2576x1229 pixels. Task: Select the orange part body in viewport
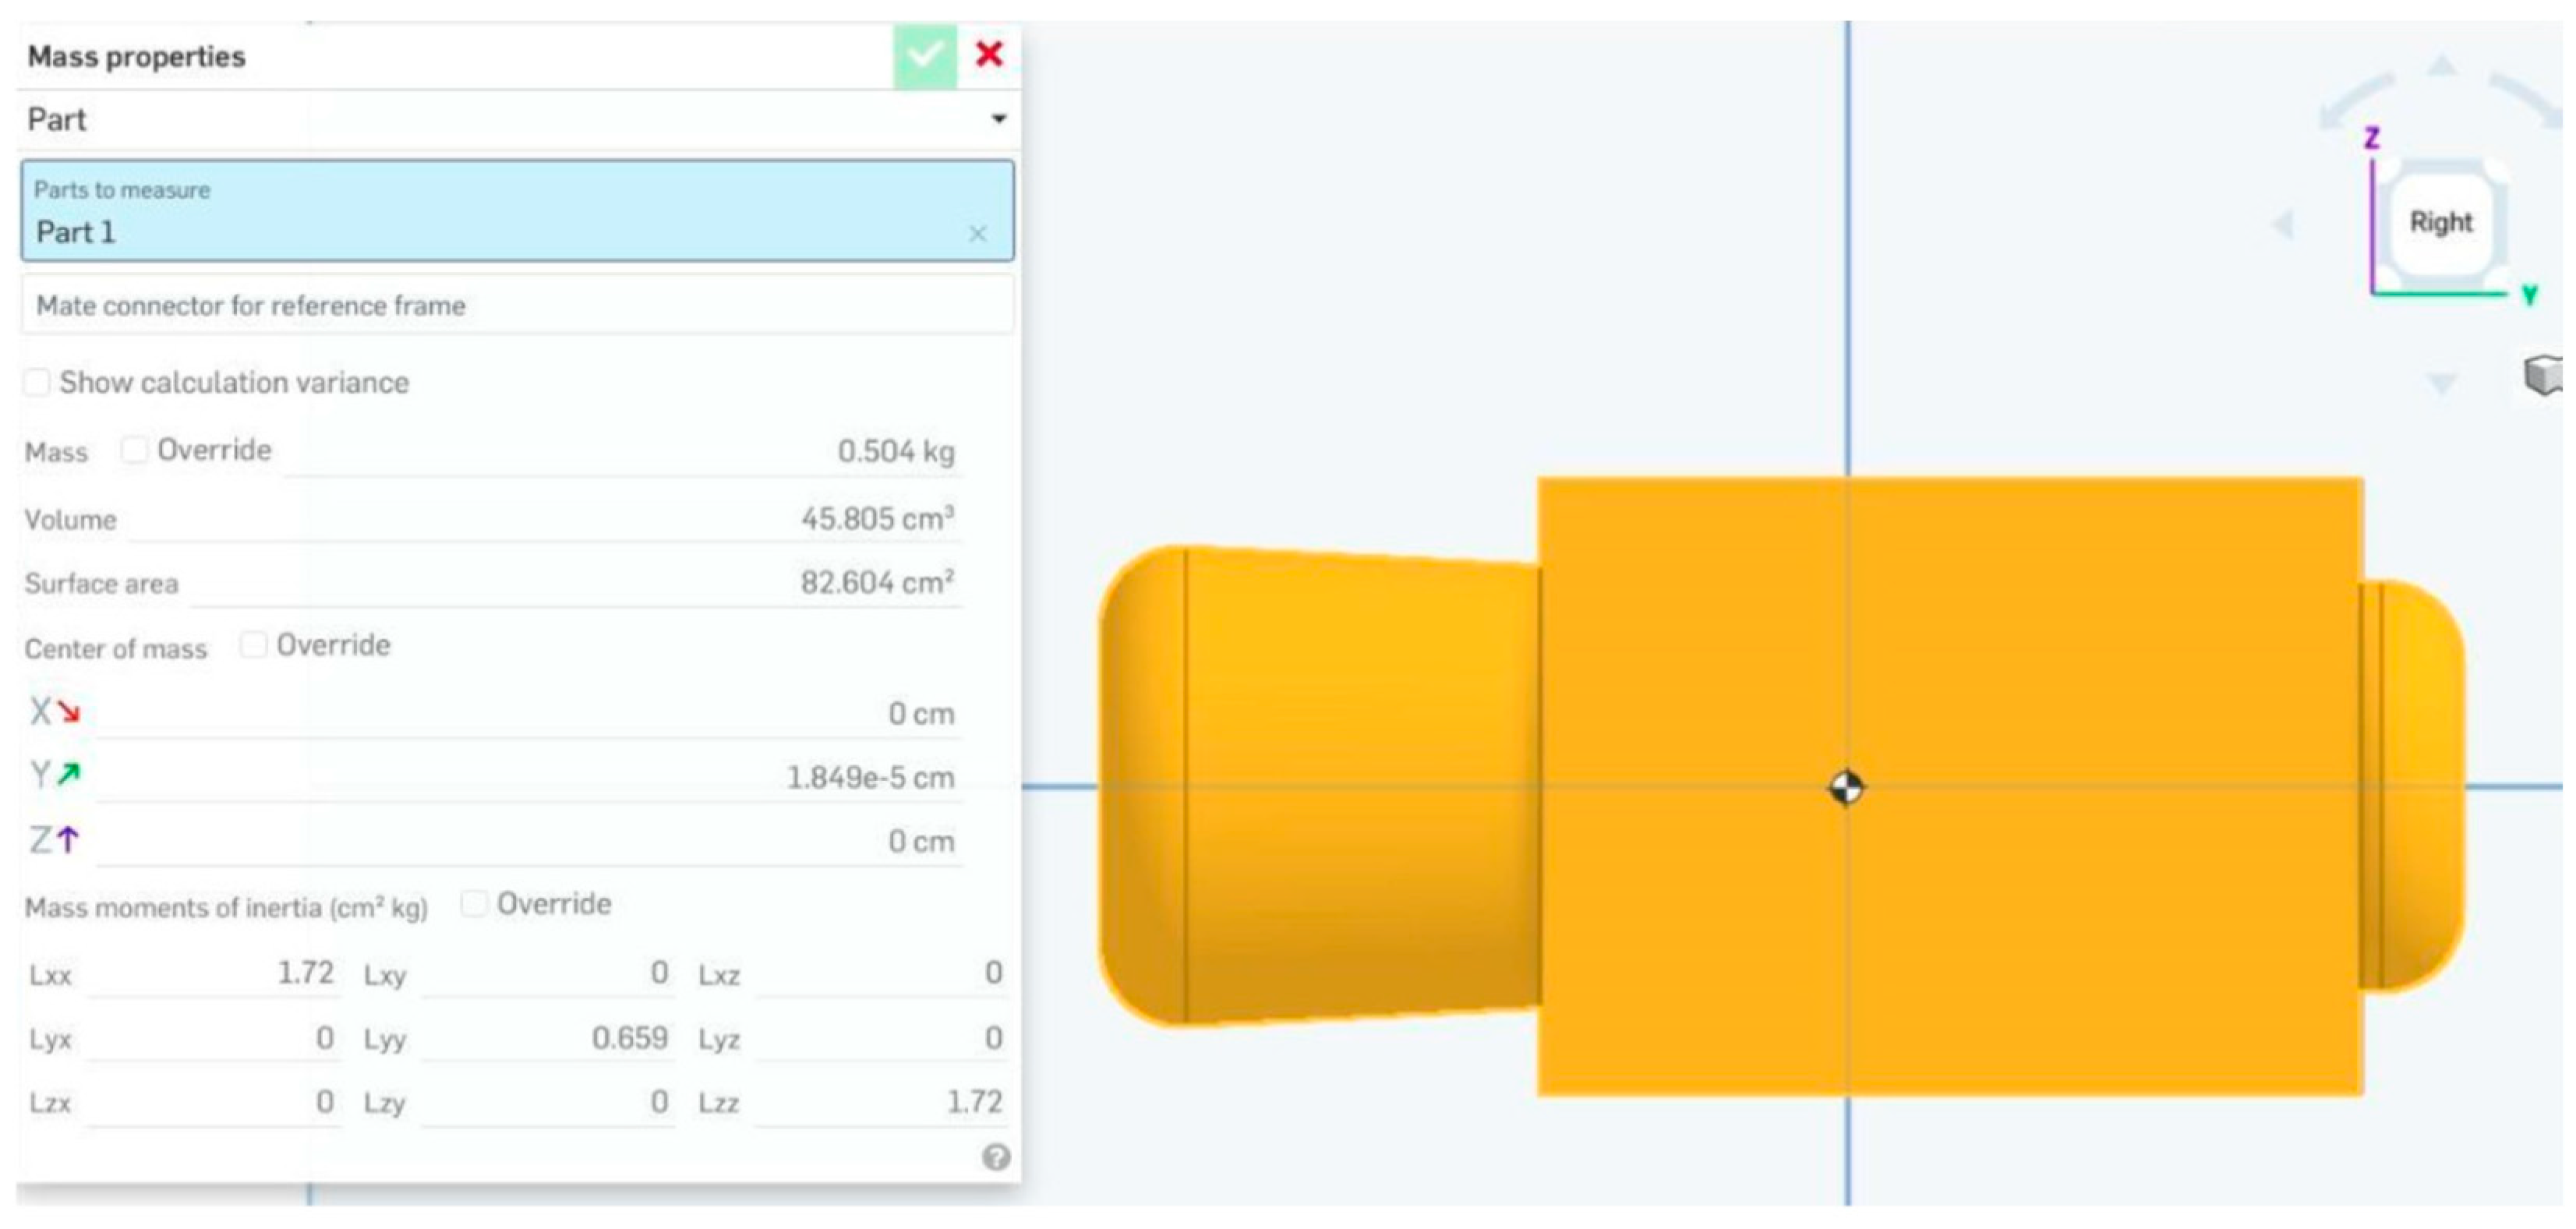tap(2100, 650)
